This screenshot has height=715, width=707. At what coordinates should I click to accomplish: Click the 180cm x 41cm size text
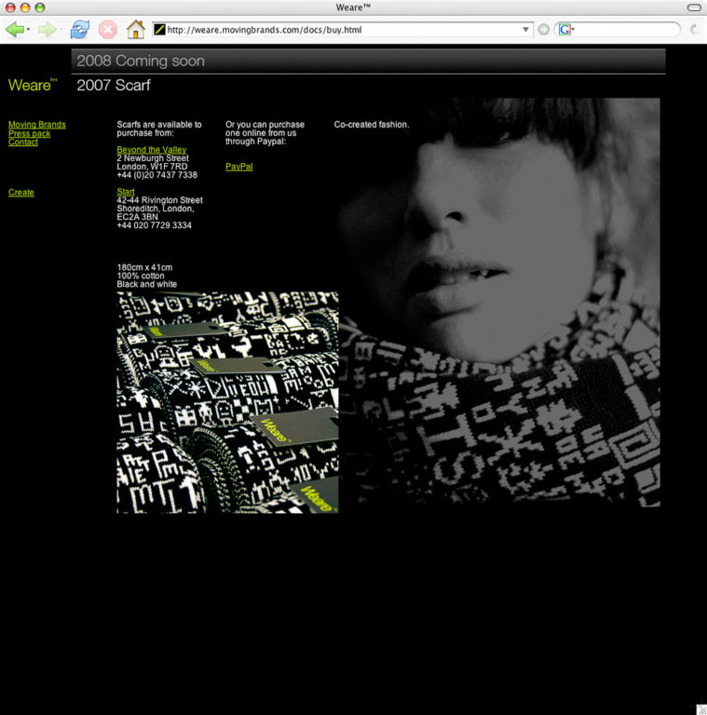(144, 268)
